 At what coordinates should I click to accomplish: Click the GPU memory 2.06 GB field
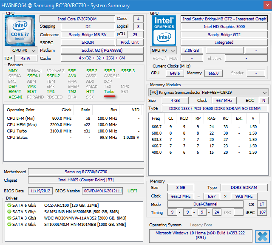coord(192,51)
